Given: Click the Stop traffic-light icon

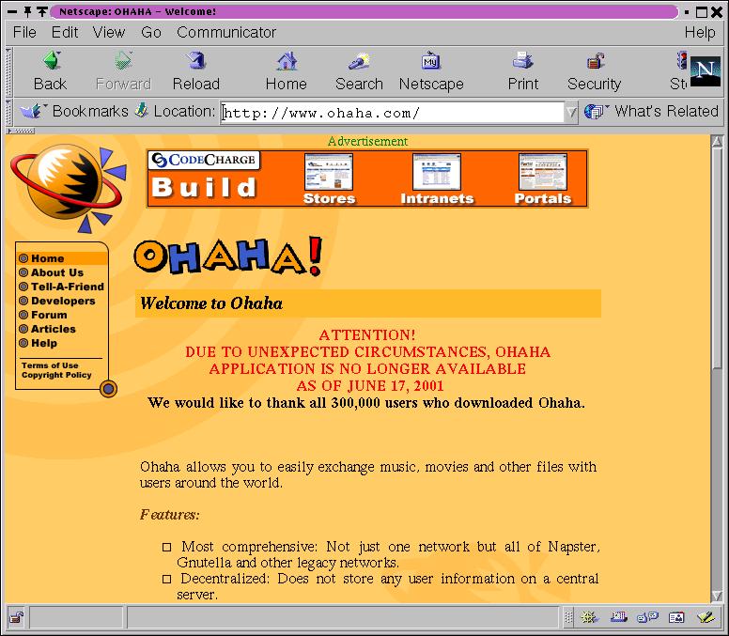Looking at the screenshot, I should (682, 60).
